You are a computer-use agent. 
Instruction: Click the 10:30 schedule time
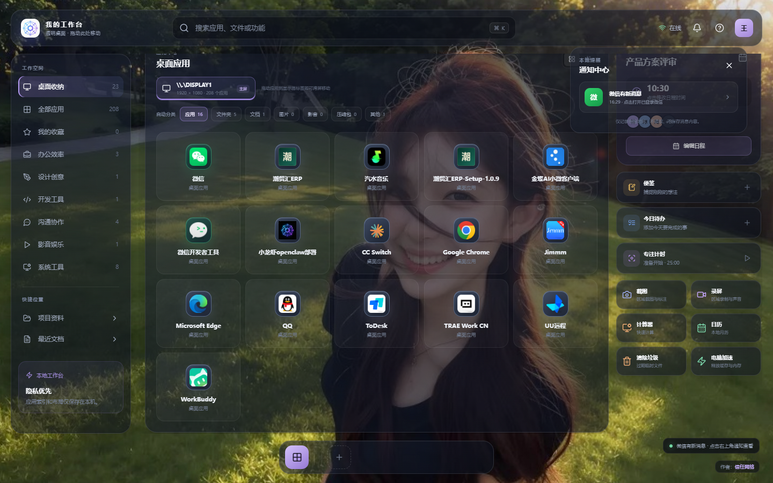click(x=658, y=88)
